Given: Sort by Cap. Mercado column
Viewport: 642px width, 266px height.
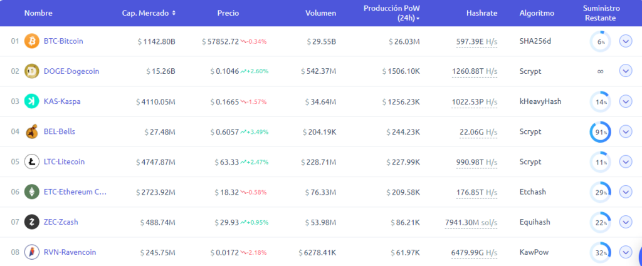Looking at the screenshot, I should pyautogui.click(x=149, y=13).
